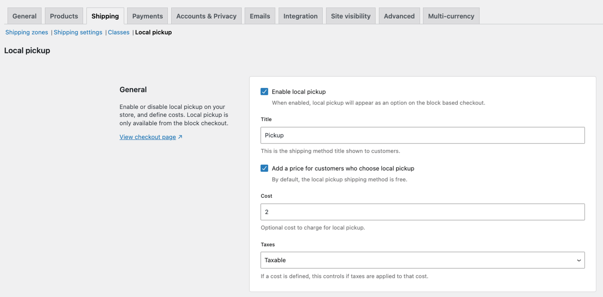
Task: Go to Accounts & Privacy settings
Action: 206,15
